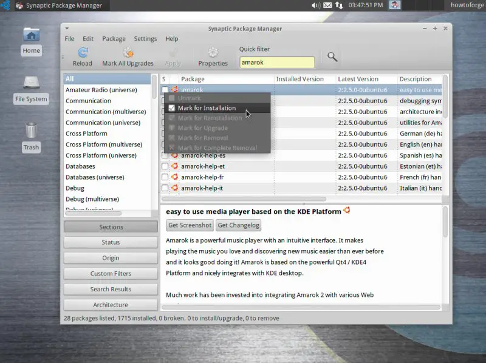Open the mail envelope indicator in the panel
The width and height of the screenshot is (486, 363).
coord(327,5)
